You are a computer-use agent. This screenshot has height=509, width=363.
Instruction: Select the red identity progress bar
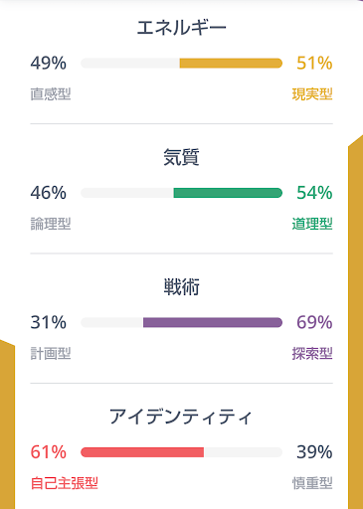coord(181,452)
